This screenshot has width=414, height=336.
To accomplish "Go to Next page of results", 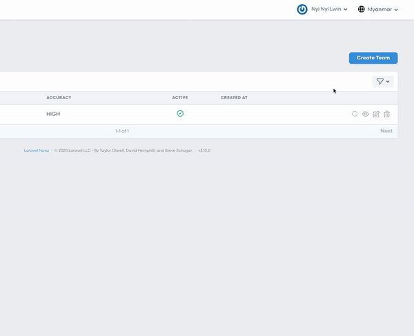I will tap(386, 130).
